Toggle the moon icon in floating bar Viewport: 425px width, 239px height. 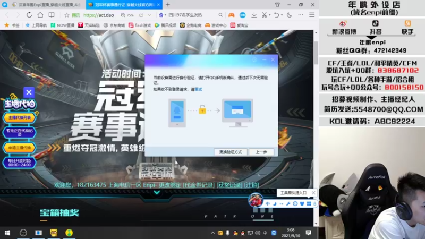click(x=275, y=204)
